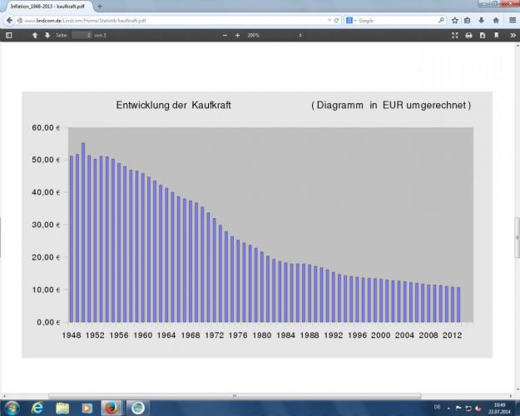
Task: Print the PDF document
Action: coord(469,36)
